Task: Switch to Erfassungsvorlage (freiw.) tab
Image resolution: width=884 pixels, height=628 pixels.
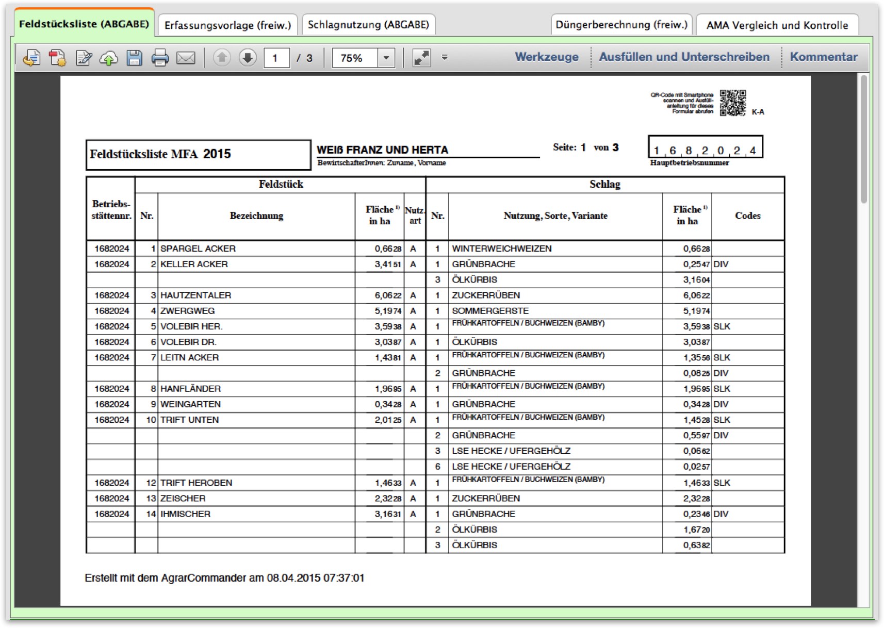Action: [x=227, y=25]
